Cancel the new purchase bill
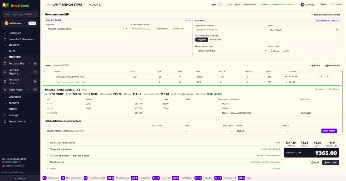The height and width of the screenshot is (181, 346). (315, 163)
